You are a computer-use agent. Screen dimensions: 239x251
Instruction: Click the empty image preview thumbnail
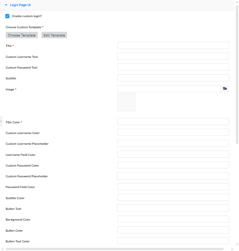[x=126, y=102]
